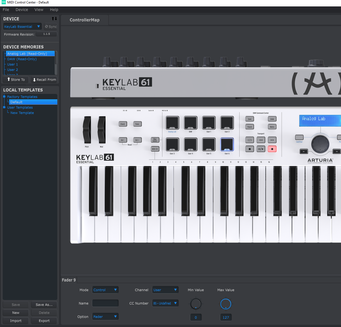Image resolution: width=341 pixels, height=327 pixels.
Task: Select the User 2 device memory
Action: (x=13, y=70)
